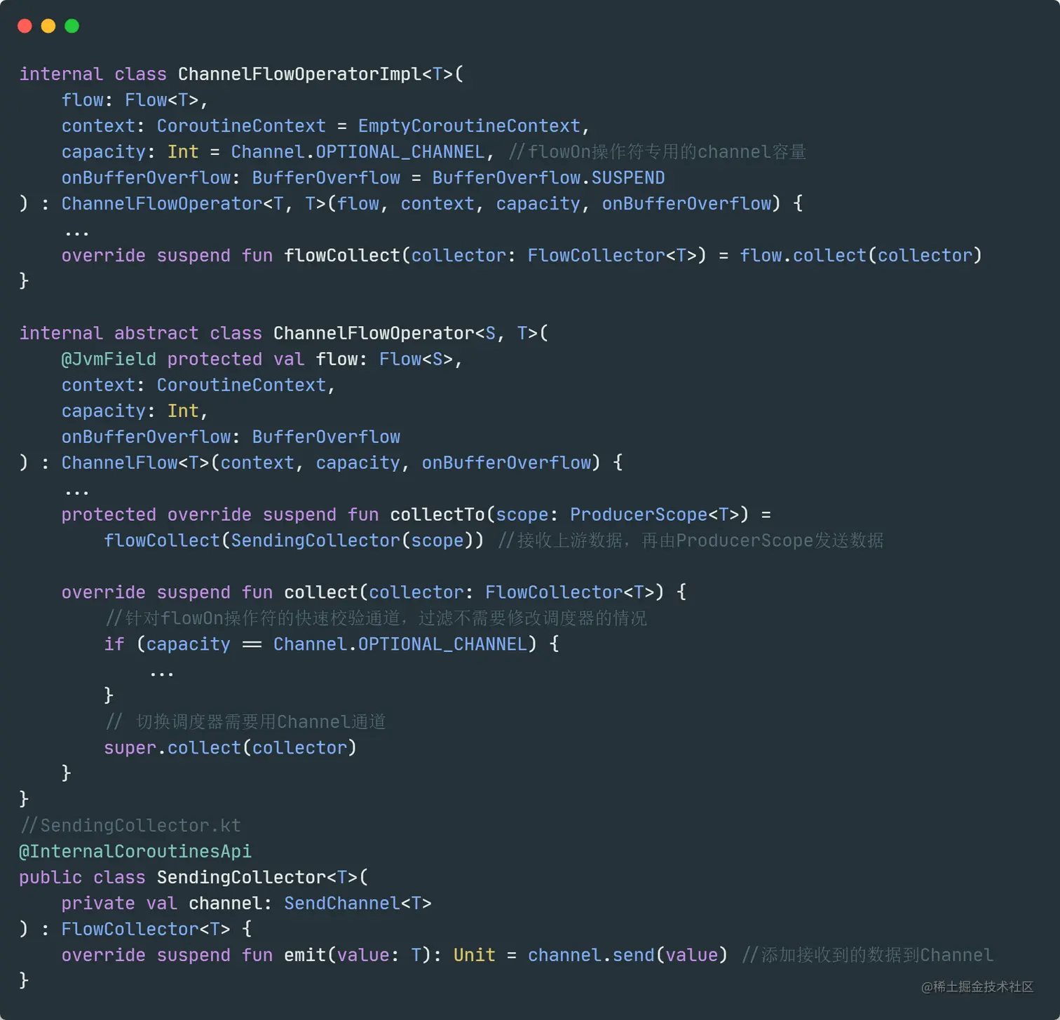Viewport: 1060px width, 1020px height.
Task: Click the emit function name
Action: pos(305,956)
